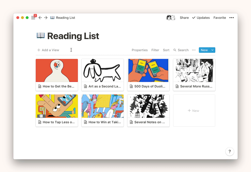Open the help question mark button
The height and width of the screenshot is (172, 251).
[229, 151]
